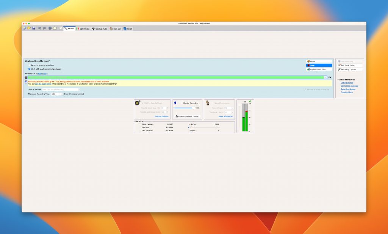Image resolution: width=388 pixels, height=234 pixels.
Task: Expand the green album selection dropdown
Action: (x=325, y=77)
